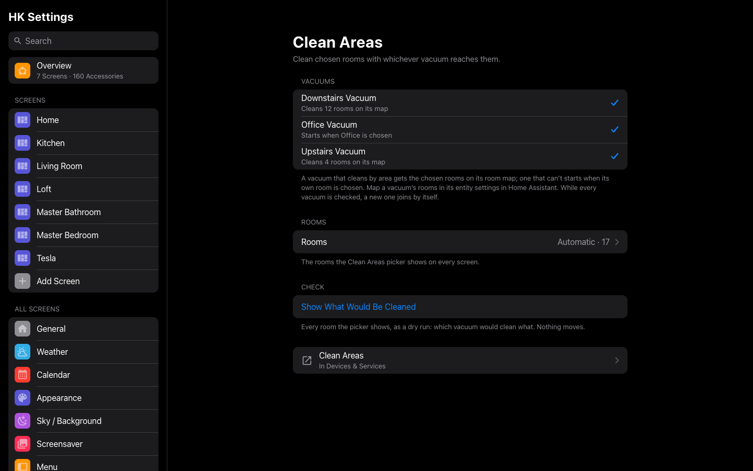Click the Weather cloud icon
This screenshot has width=753, height=471.
(22, 352)
